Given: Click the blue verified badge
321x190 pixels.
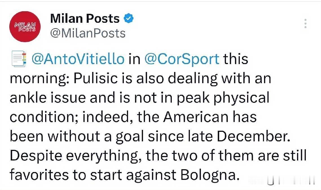Looking at the screenshot, I should click(129, 19).
